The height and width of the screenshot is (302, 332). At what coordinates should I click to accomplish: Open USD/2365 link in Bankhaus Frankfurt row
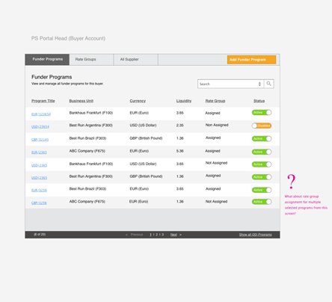39,165
